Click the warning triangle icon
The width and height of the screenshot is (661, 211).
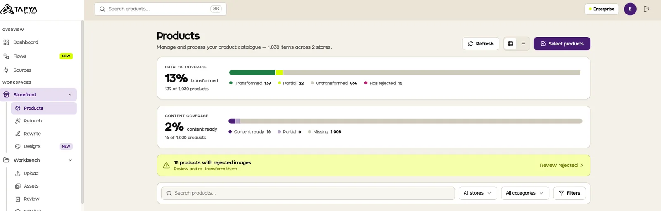coord(166,165)
